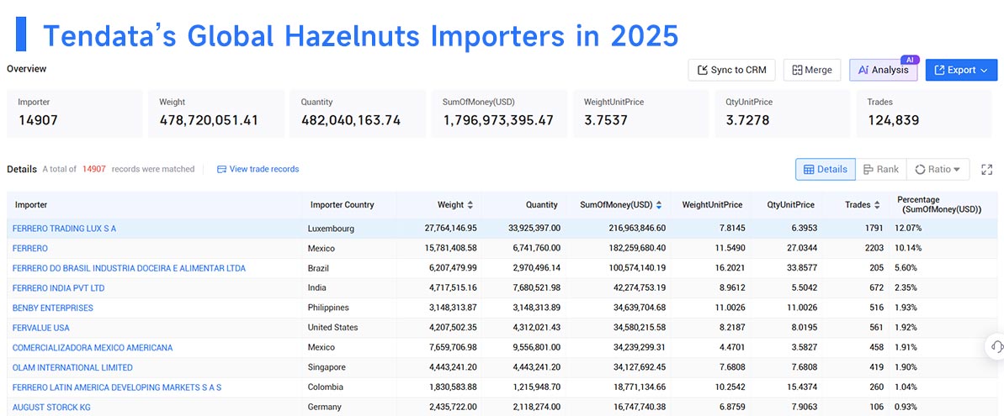The width and height of the screenshot is (1004, 416).
Task: Click the Quantity overview card value
Action: tap(351, 120)
